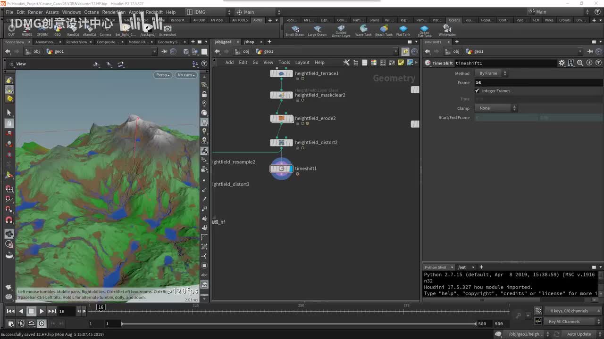The height and width of the screenshot is (339, 604).
Task: Expand the Clamp None dropdown
Action: [496, 108]
